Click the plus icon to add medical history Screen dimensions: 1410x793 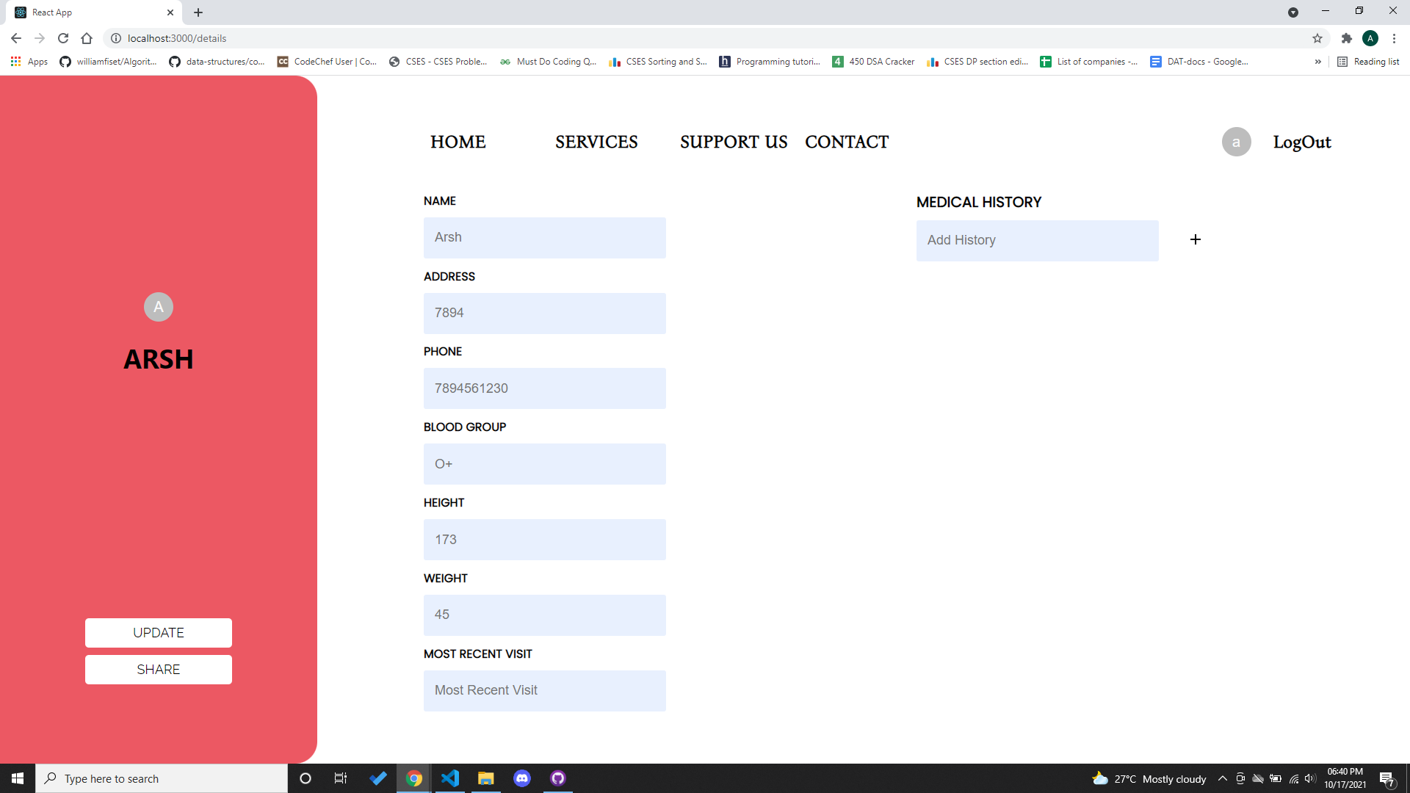(x=1196, y=239)
